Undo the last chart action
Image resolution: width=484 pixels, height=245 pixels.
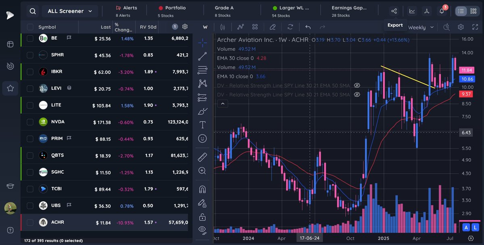pos(308,27)
